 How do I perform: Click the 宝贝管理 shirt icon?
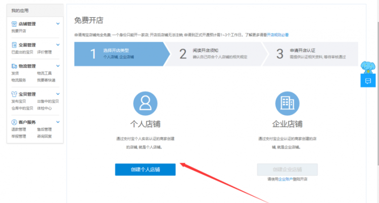pos(14,94)
